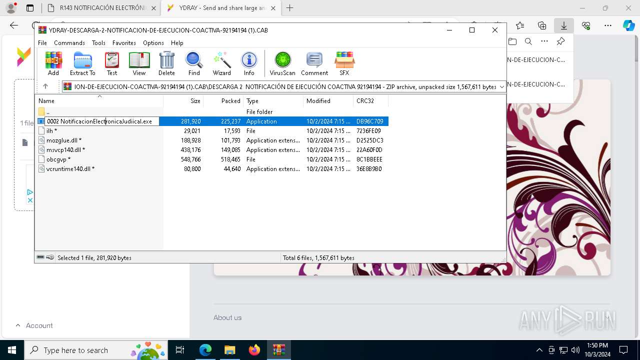Show archive Info
640x360 pixels.
click(x=249, y=63)
